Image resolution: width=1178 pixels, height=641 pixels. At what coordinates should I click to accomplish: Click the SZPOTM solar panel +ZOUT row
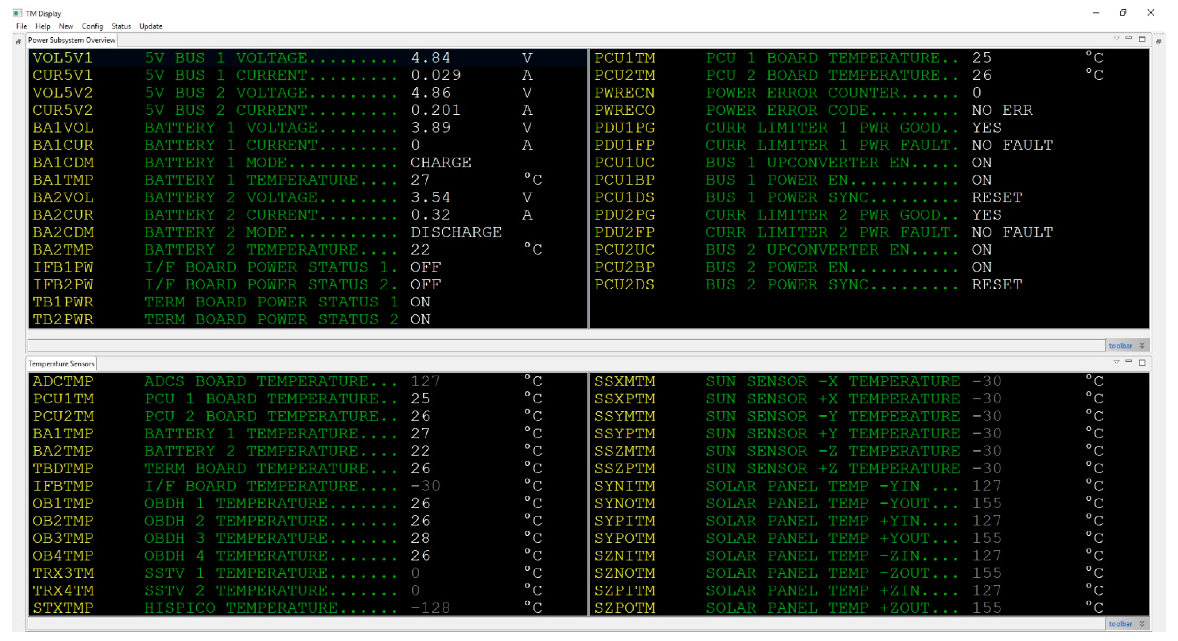870,608
